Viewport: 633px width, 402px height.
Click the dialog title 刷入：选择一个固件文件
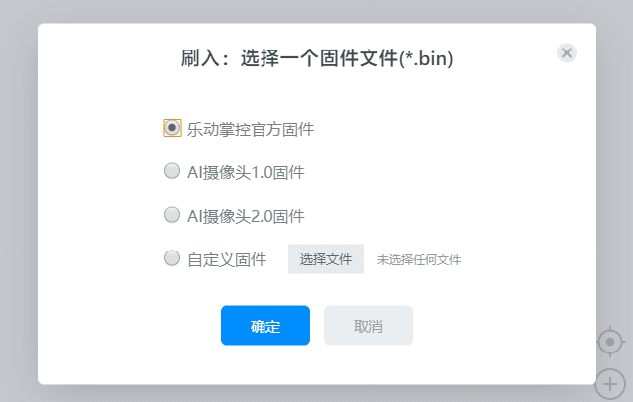click(x=317, y=58)
